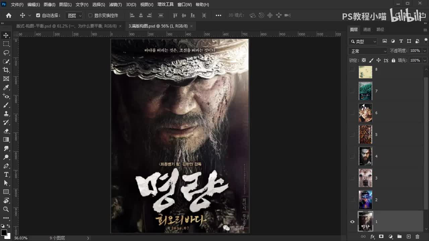
Task: Delete the selected layer
Action: pyautogui.click(x=418, y=237)
